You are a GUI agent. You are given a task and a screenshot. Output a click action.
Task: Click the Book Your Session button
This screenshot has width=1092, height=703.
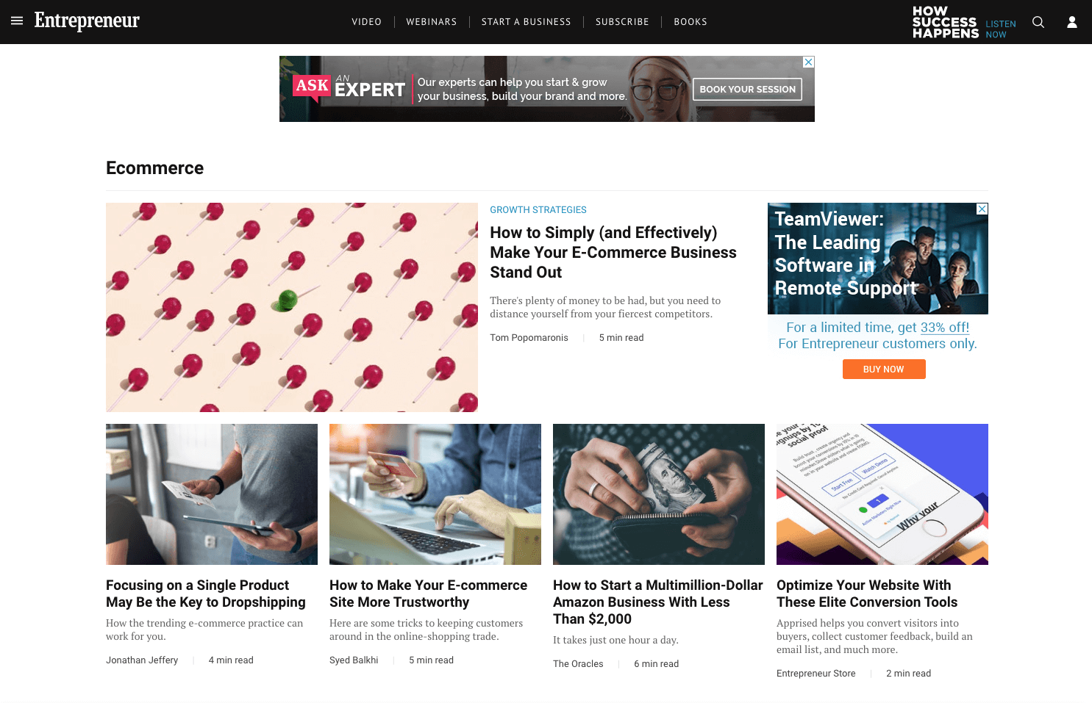tap(747, 89)
